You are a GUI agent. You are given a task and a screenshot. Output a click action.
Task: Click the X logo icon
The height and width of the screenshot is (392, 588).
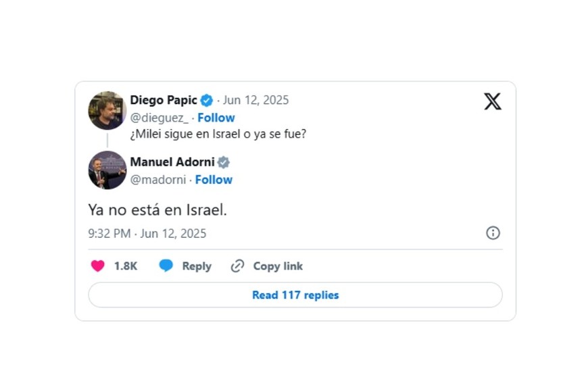[493, 101]
